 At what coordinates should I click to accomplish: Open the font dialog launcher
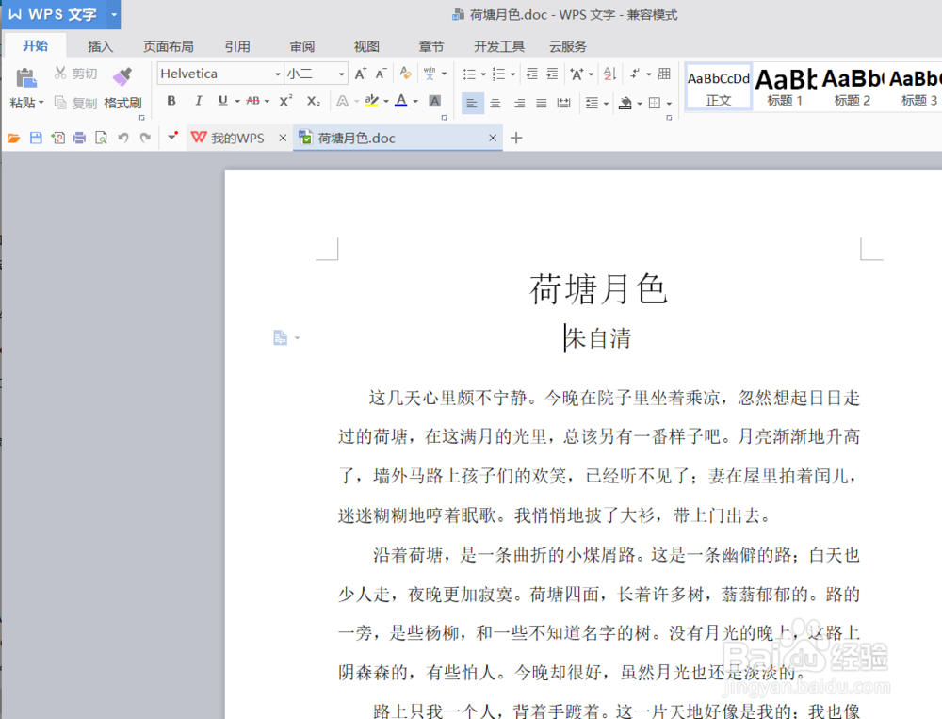[x=444, y=118]
